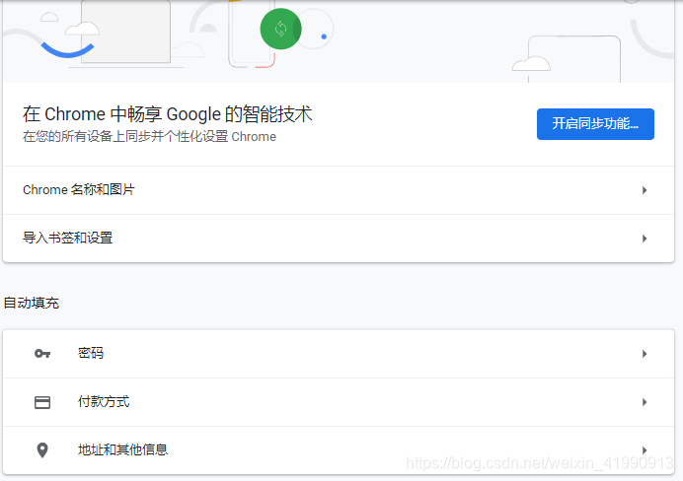Expand the 导入书签和设置 arrow
The width and height of the screenshot is (683, 481).
(x=645, y=239)
